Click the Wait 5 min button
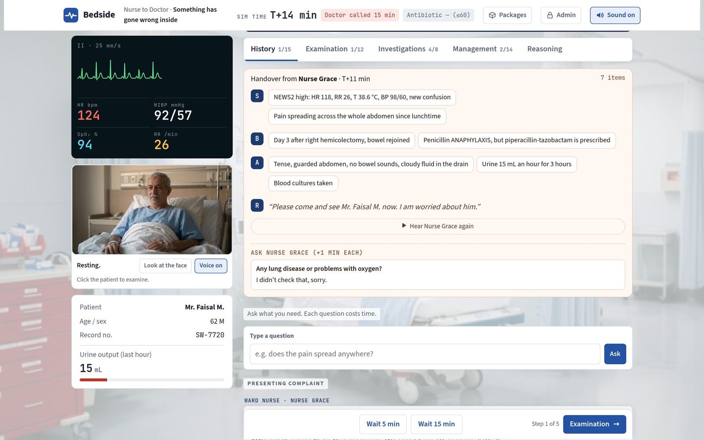 coord(383,424)
